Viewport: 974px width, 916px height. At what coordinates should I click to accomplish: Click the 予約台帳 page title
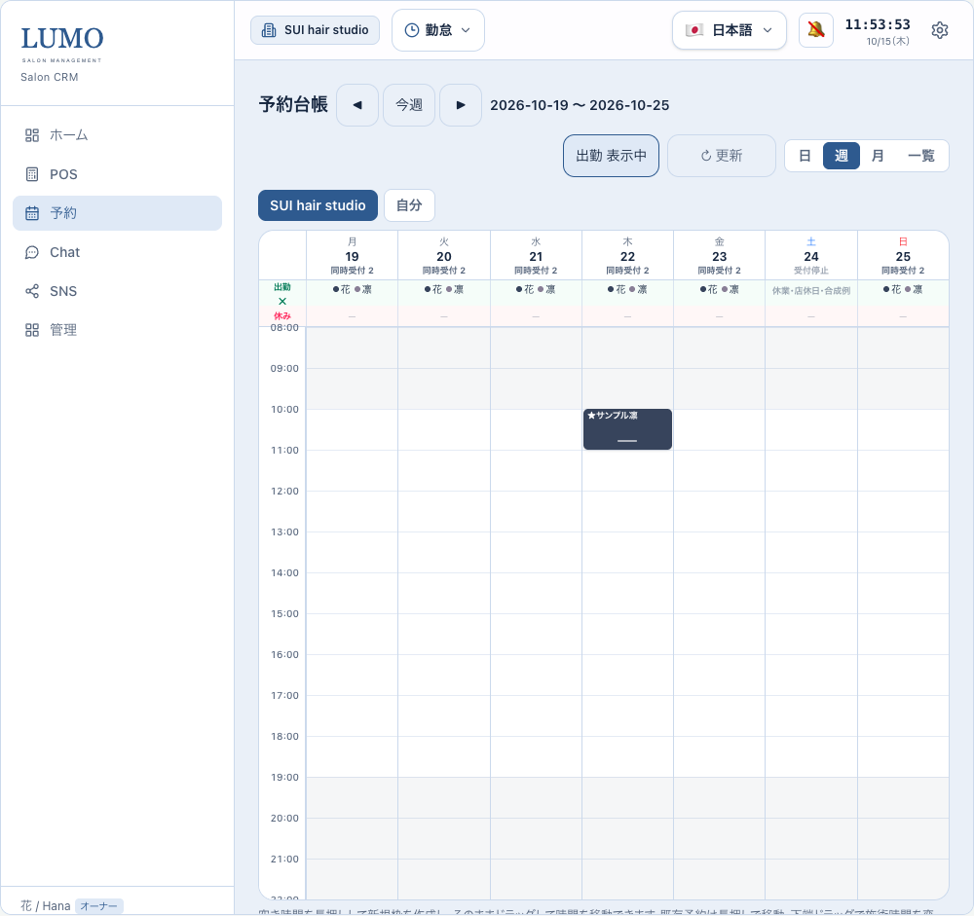click(x=293, y=105)
